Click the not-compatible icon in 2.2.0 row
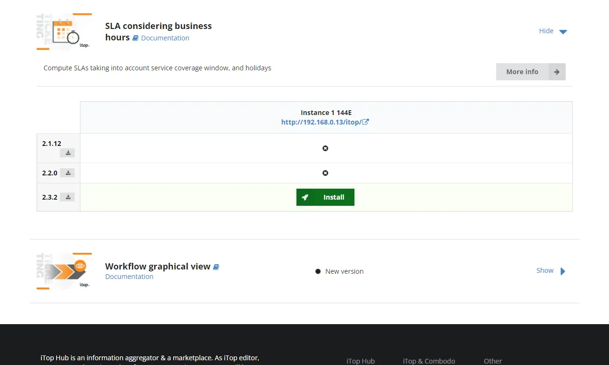609x365 pixels. tap(325, 173)
